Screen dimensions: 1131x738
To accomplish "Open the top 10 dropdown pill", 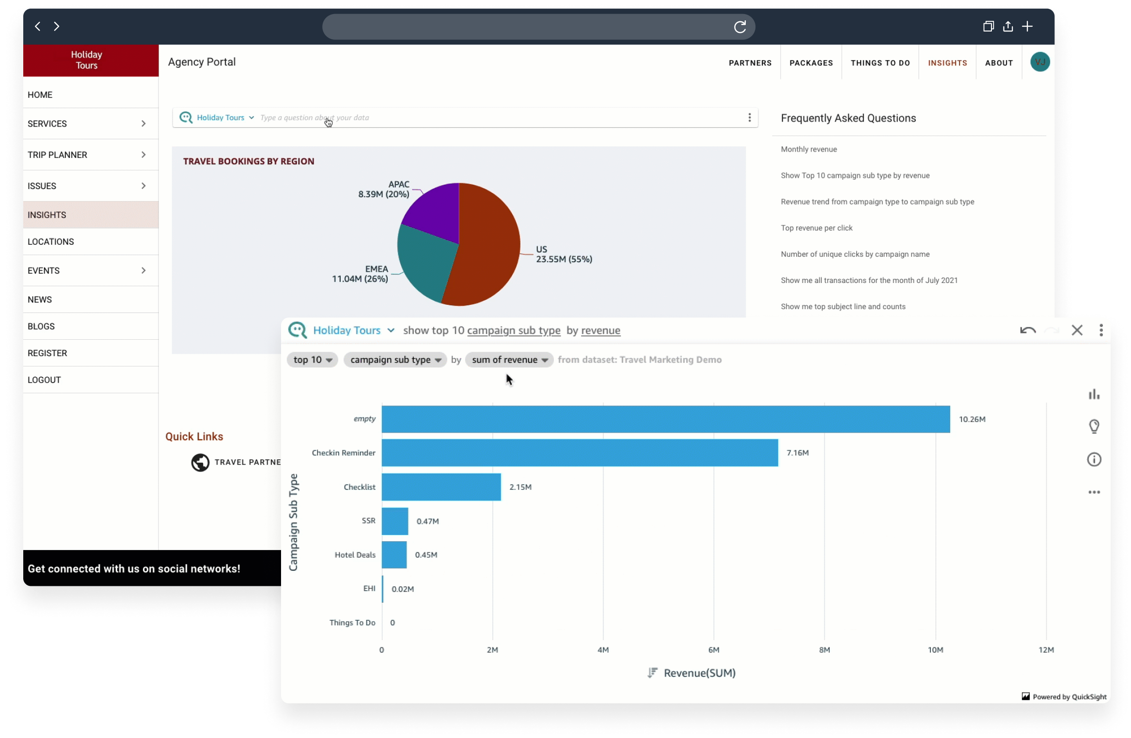I will (x=313, y=360).
